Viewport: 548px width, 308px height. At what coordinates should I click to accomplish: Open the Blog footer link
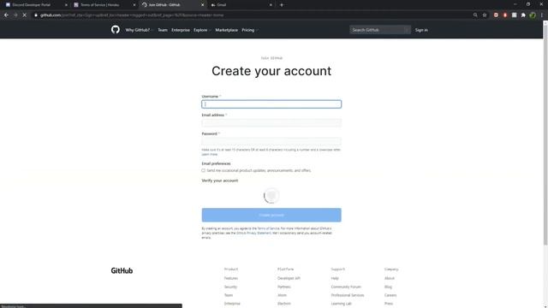click(388, 287)
